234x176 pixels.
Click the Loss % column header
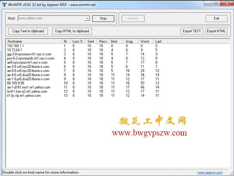coord(78,41)
